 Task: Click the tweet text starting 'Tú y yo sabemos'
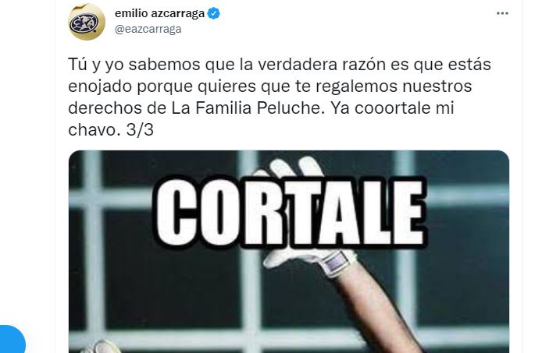280,97
